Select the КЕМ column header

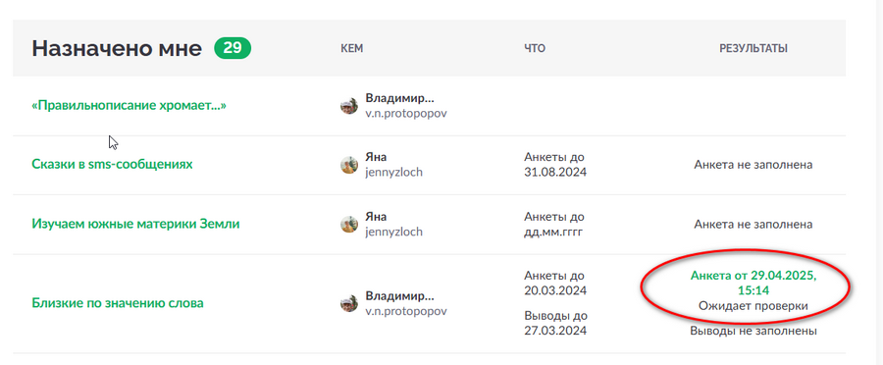pos(352,49)
